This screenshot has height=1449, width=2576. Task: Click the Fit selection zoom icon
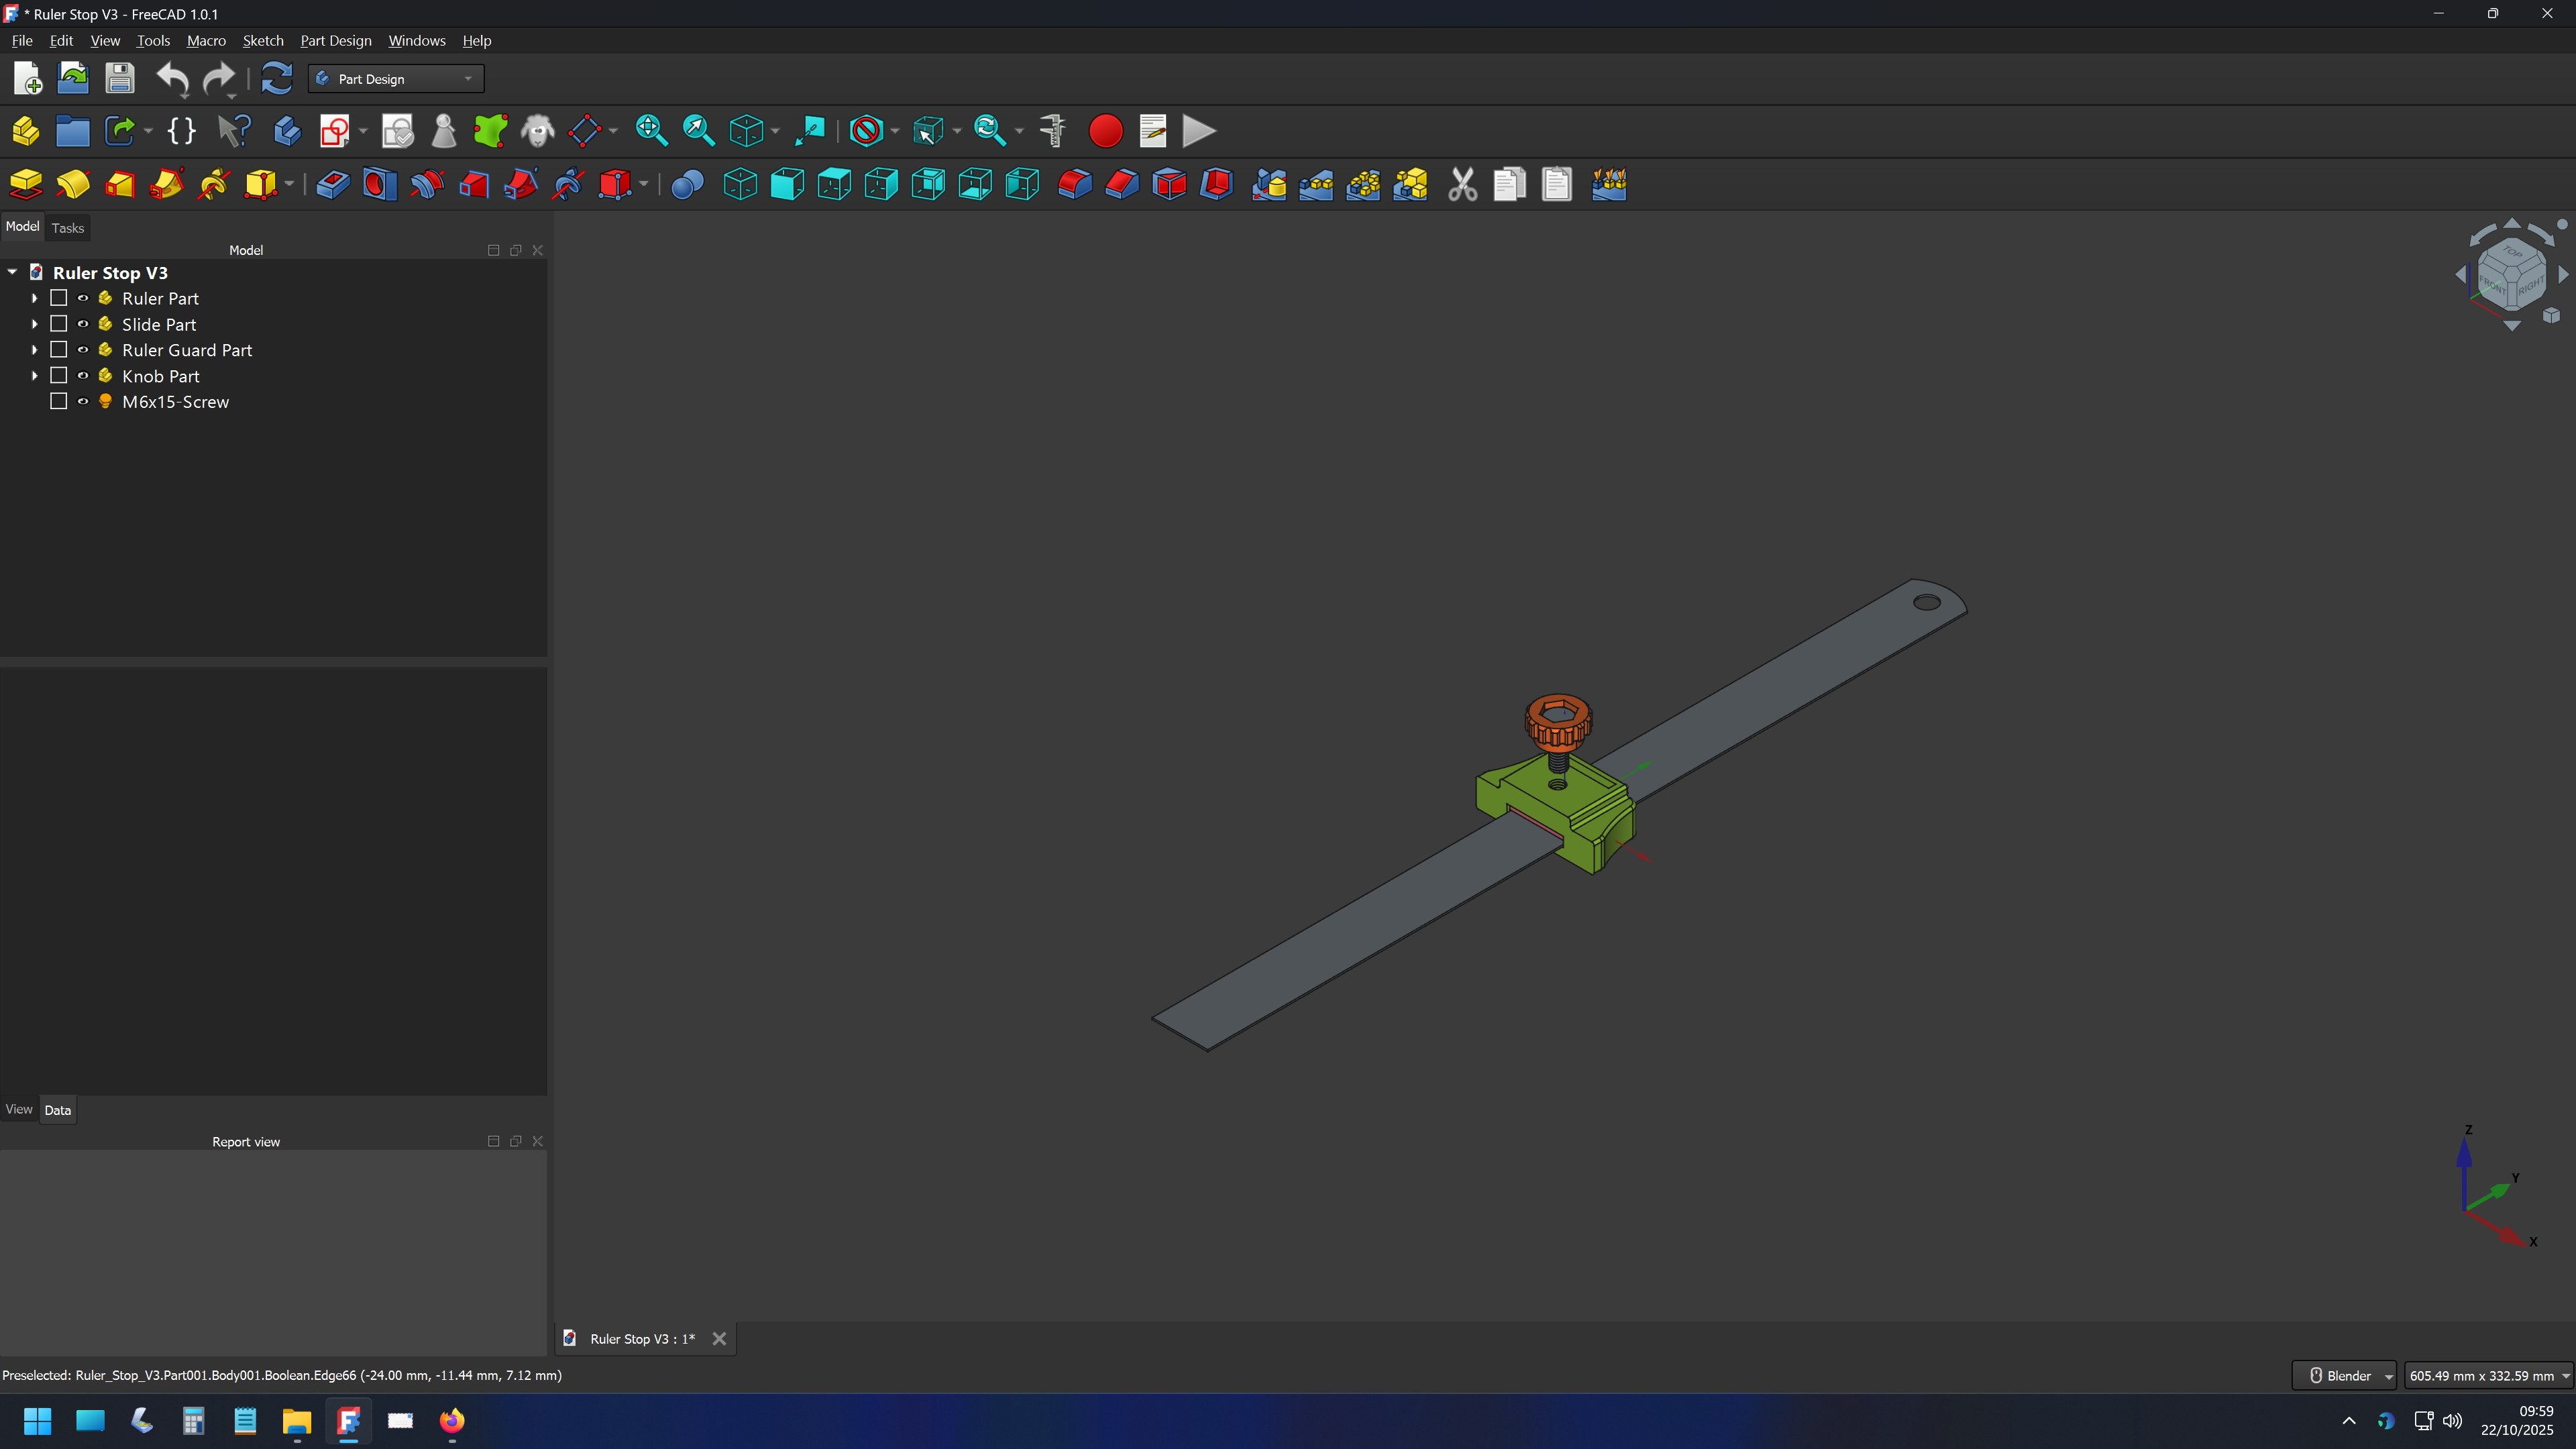point(698,131)
